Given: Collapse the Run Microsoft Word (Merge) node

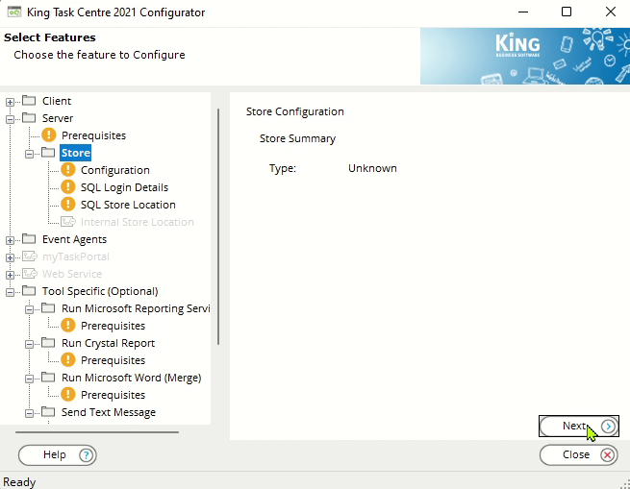Looking at the screenshot, I should pyautogui.click(x=29, y=379).
